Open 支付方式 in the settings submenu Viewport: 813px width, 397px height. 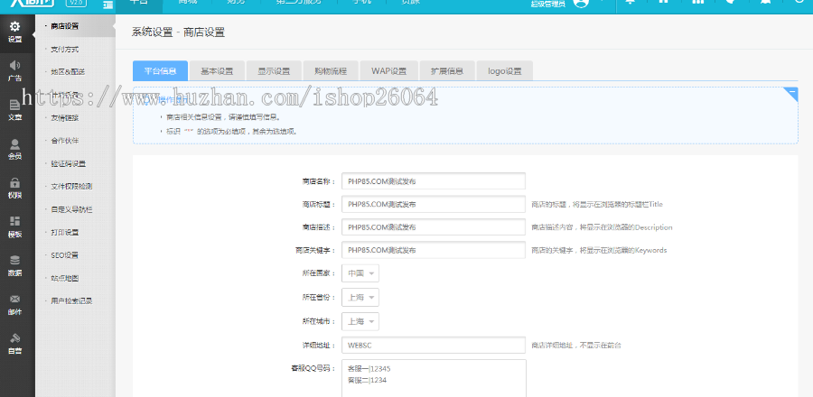point(65,49)
